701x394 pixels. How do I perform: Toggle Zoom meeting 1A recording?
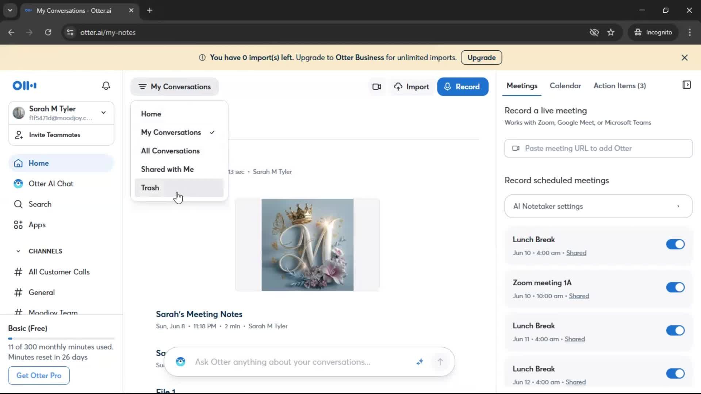tap(675, 287)
